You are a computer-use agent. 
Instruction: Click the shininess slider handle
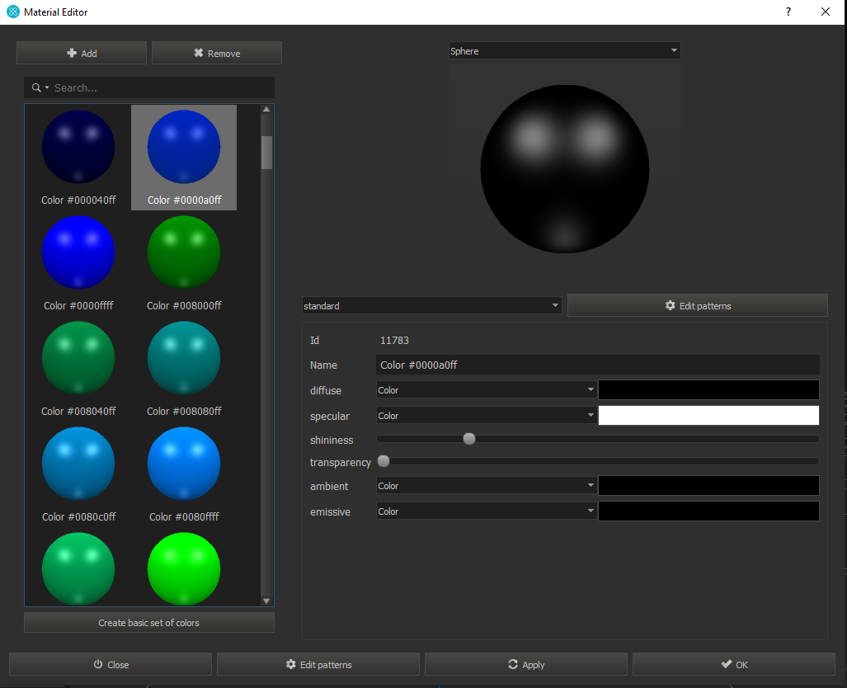(469, 439)
